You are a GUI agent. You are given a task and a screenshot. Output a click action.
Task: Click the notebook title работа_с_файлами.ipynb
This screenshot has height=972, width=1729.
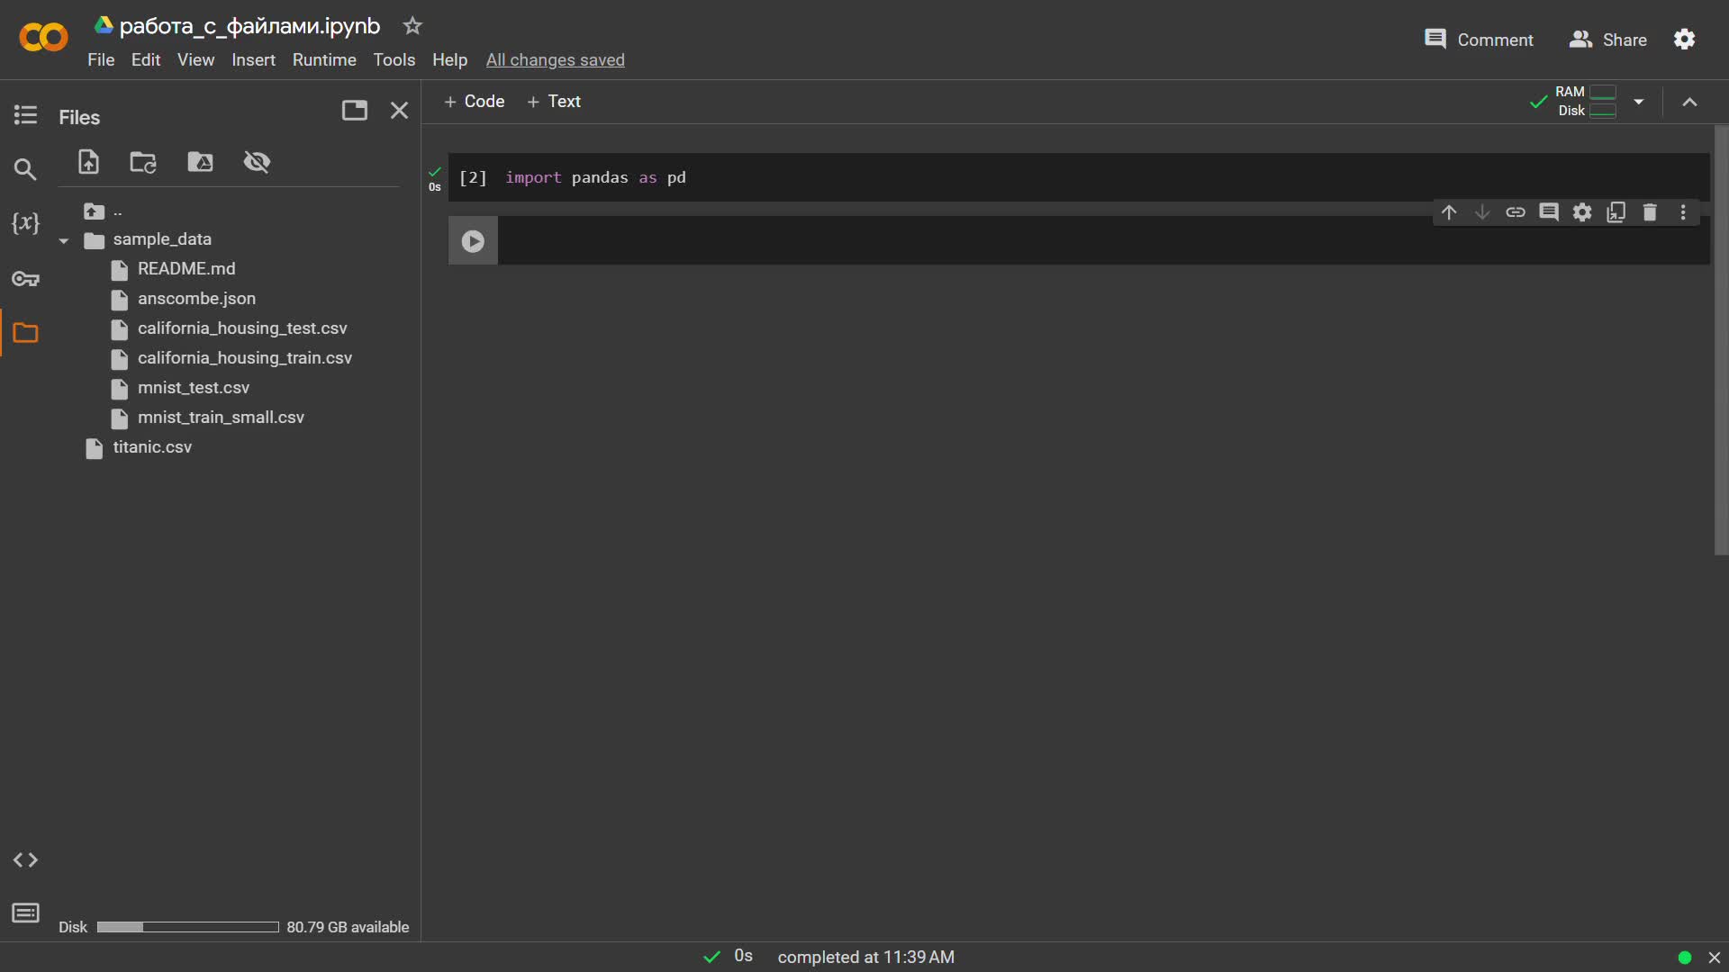tap(249, 26)
